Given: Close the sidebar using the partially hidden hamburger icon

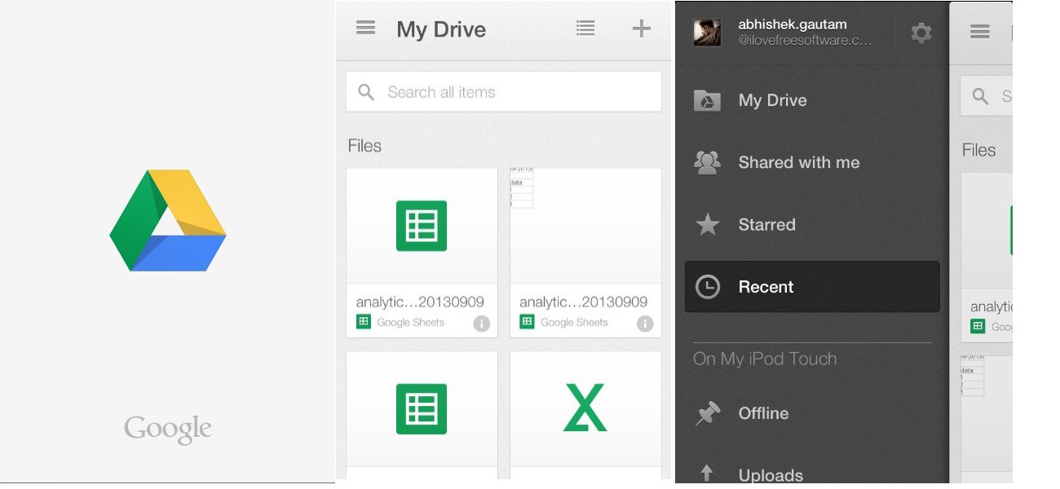Looking at the screenshot, I should [980, 32].
